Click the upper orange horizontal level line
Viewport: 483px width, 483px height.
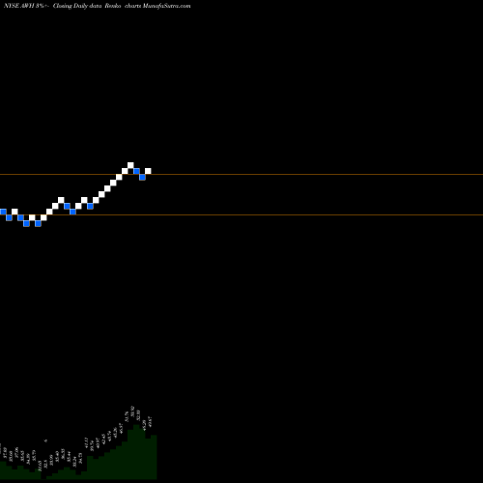(241, 174)
